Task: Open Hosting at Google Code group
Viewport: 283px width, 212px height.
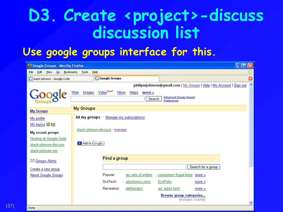Action: 48,139
